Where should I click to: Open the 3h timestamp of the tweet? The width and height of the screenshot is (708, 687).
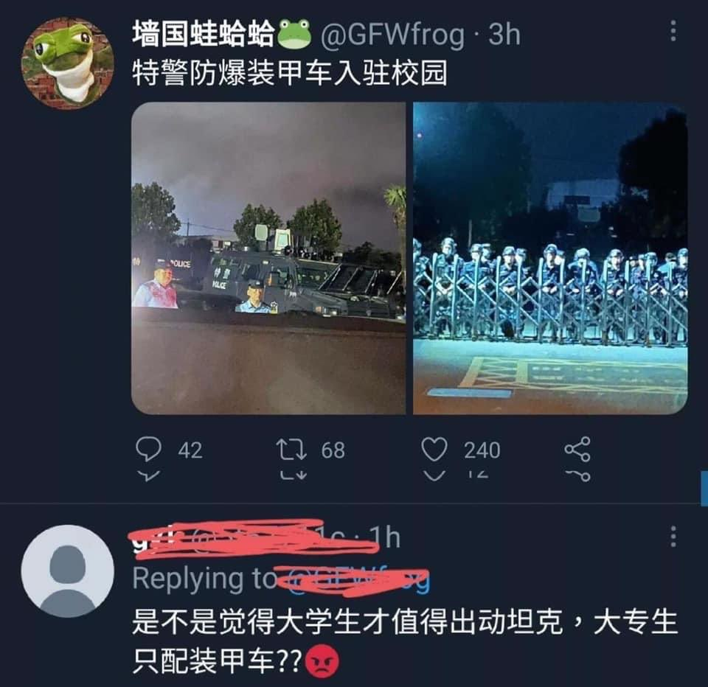504,34
